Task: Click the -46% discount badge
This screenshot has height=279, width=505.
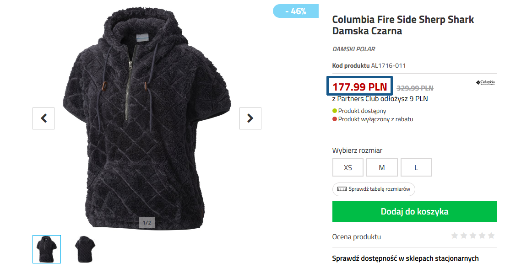Action: (296, 11)
